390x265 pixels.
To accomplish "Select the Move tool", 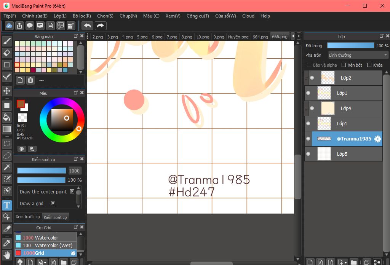I will [x=7, y=91].
